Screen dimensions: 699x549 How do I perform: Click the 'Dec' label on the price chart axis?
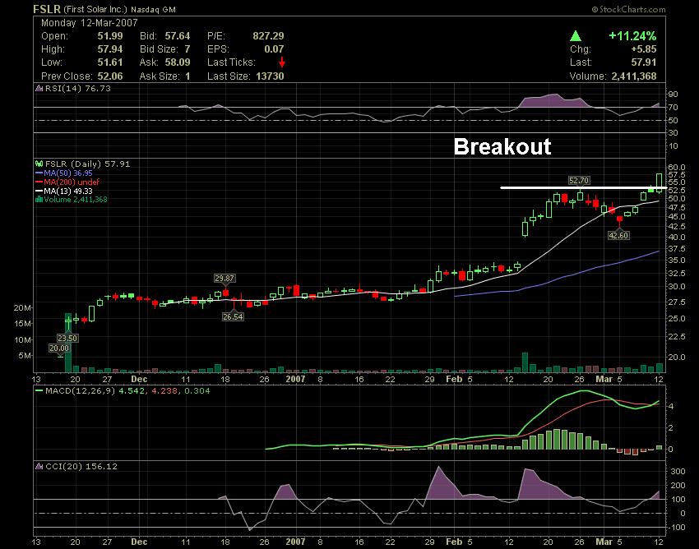click(139, 379)
